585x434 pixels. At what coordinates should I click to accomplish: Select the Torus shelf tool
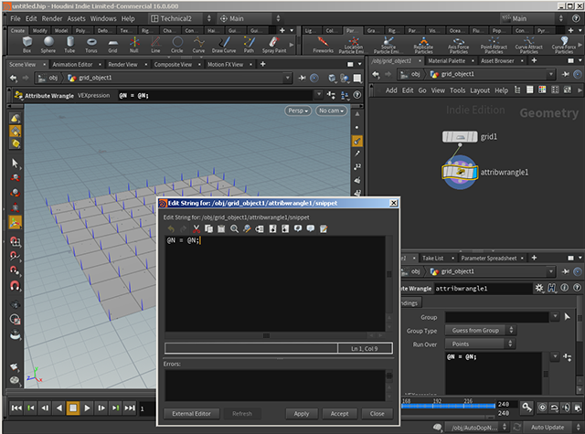tap(91, 45)
